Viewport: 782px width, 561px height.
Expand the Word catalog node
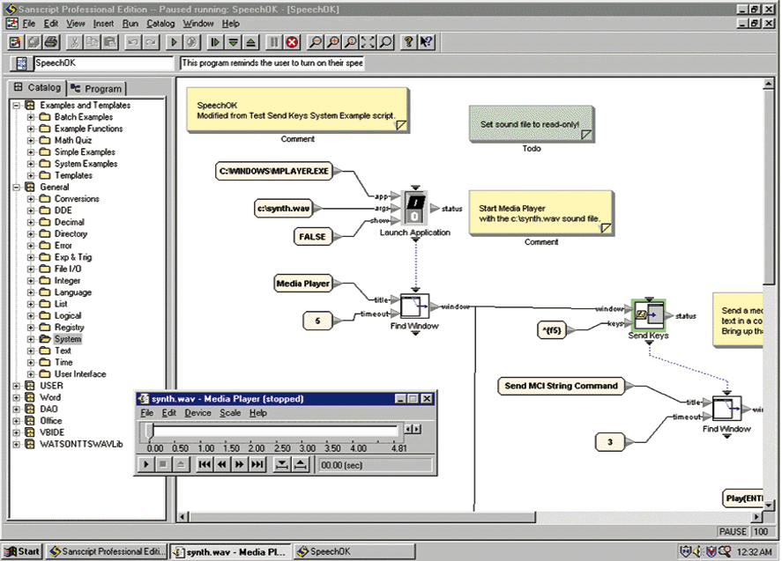pyautogui.click(x=18, y=398)
